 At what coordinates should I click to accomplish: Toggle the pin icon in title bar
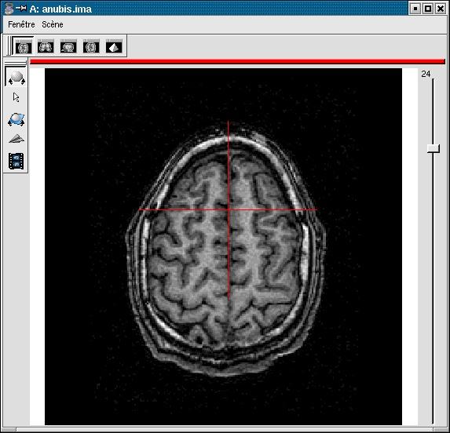pyautogui.click(x=21, y=9)
